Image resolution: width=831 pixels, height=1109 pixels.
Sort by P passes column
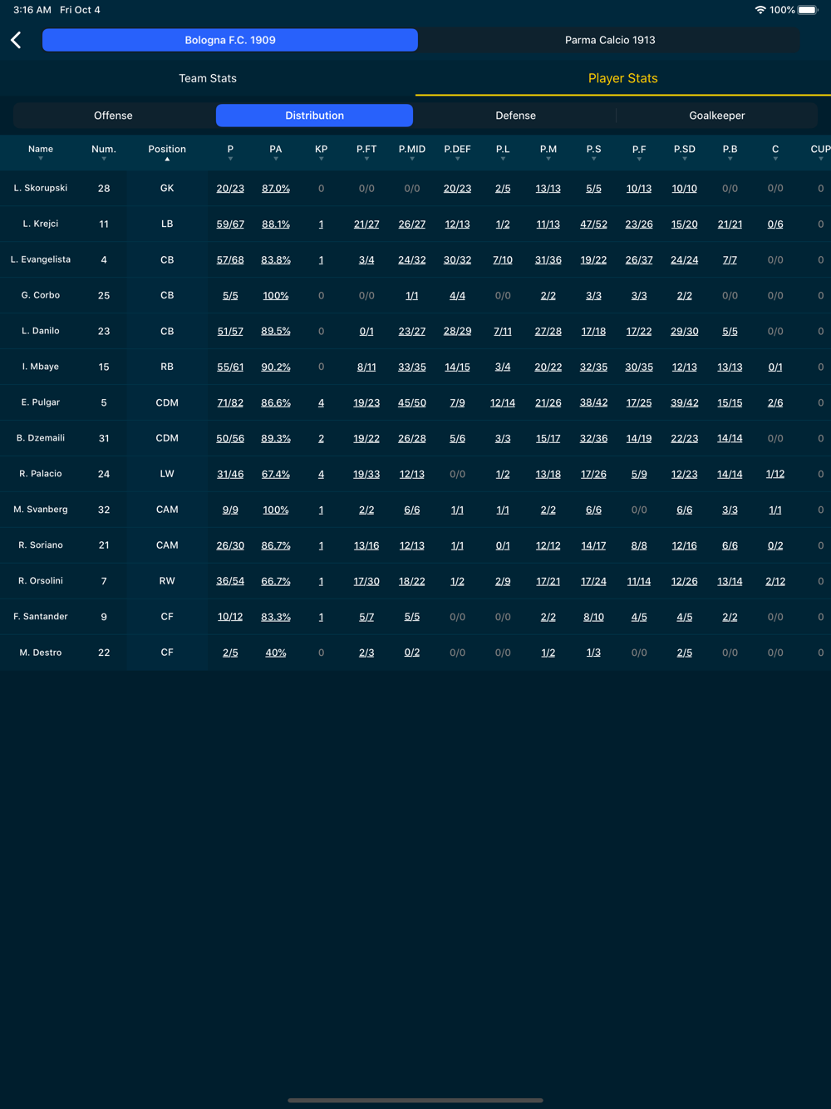click(x=230, y=151)
